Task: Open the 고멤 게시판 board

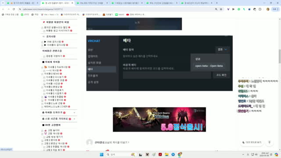Action: pos(54,133)
